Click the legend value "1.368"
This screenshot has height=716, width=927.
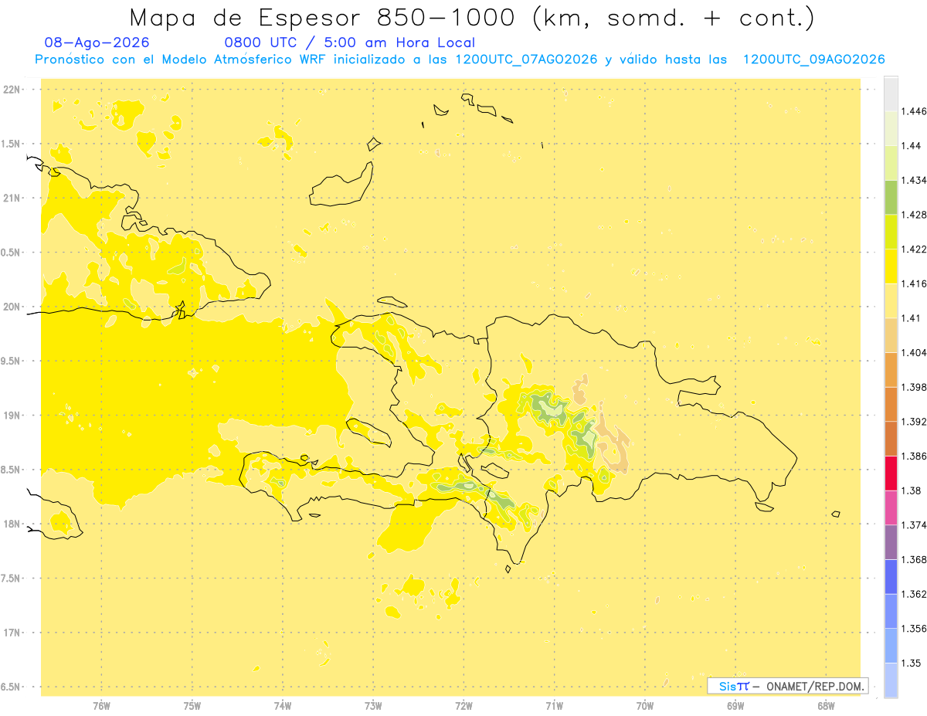[x=914, y=559]
